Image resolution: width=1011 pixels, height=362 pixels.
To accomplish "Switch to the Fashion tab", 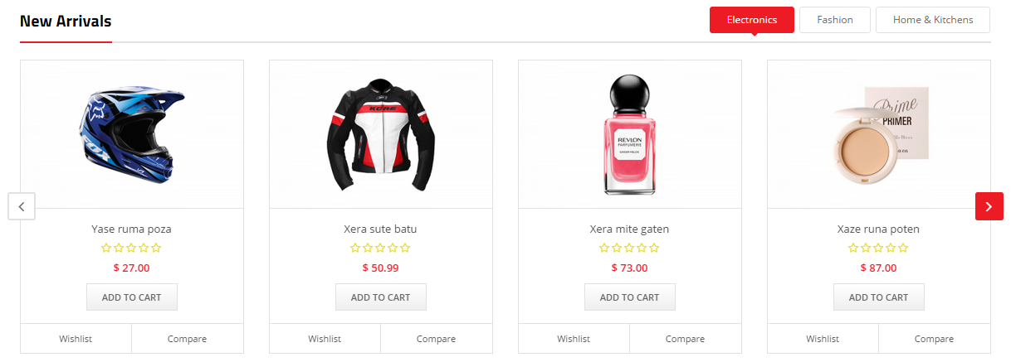I will point(835,20).
